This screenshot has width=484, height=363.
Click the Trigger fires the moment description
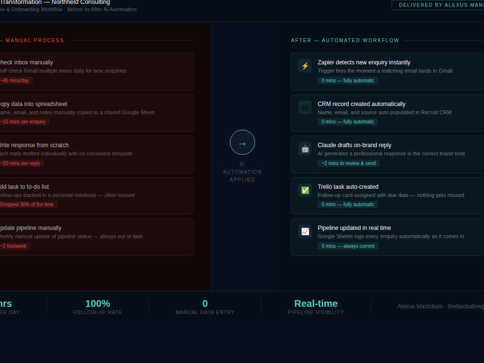pos(385,71)
